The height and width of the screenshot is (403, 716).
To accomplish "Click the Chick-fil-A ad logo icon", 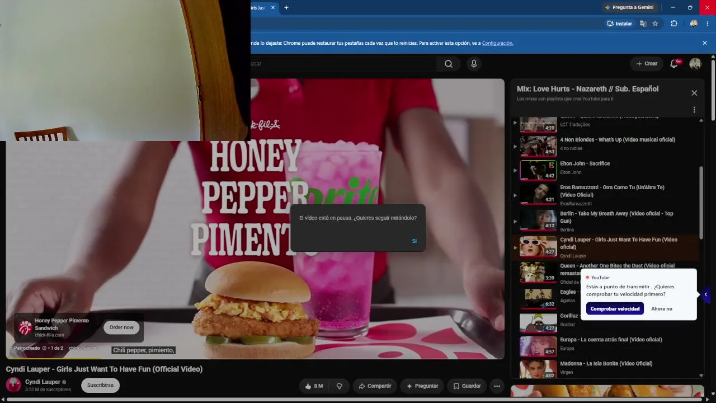I will point(25,327).
